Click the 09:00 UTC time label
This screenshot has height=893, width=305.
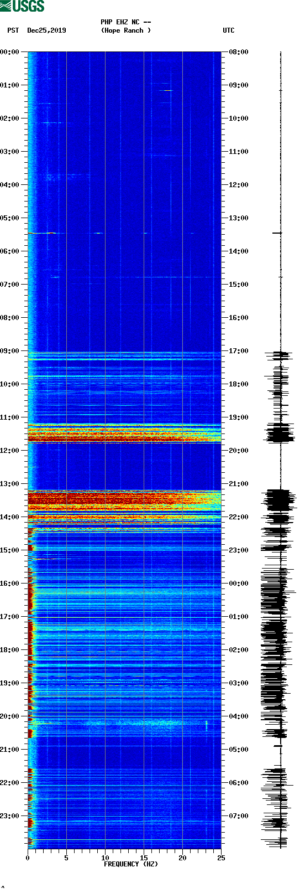239,85
